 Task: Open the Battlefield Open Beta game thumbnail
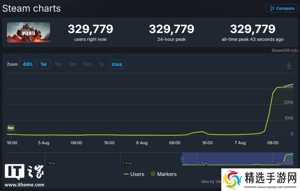[x=29, y=32]
